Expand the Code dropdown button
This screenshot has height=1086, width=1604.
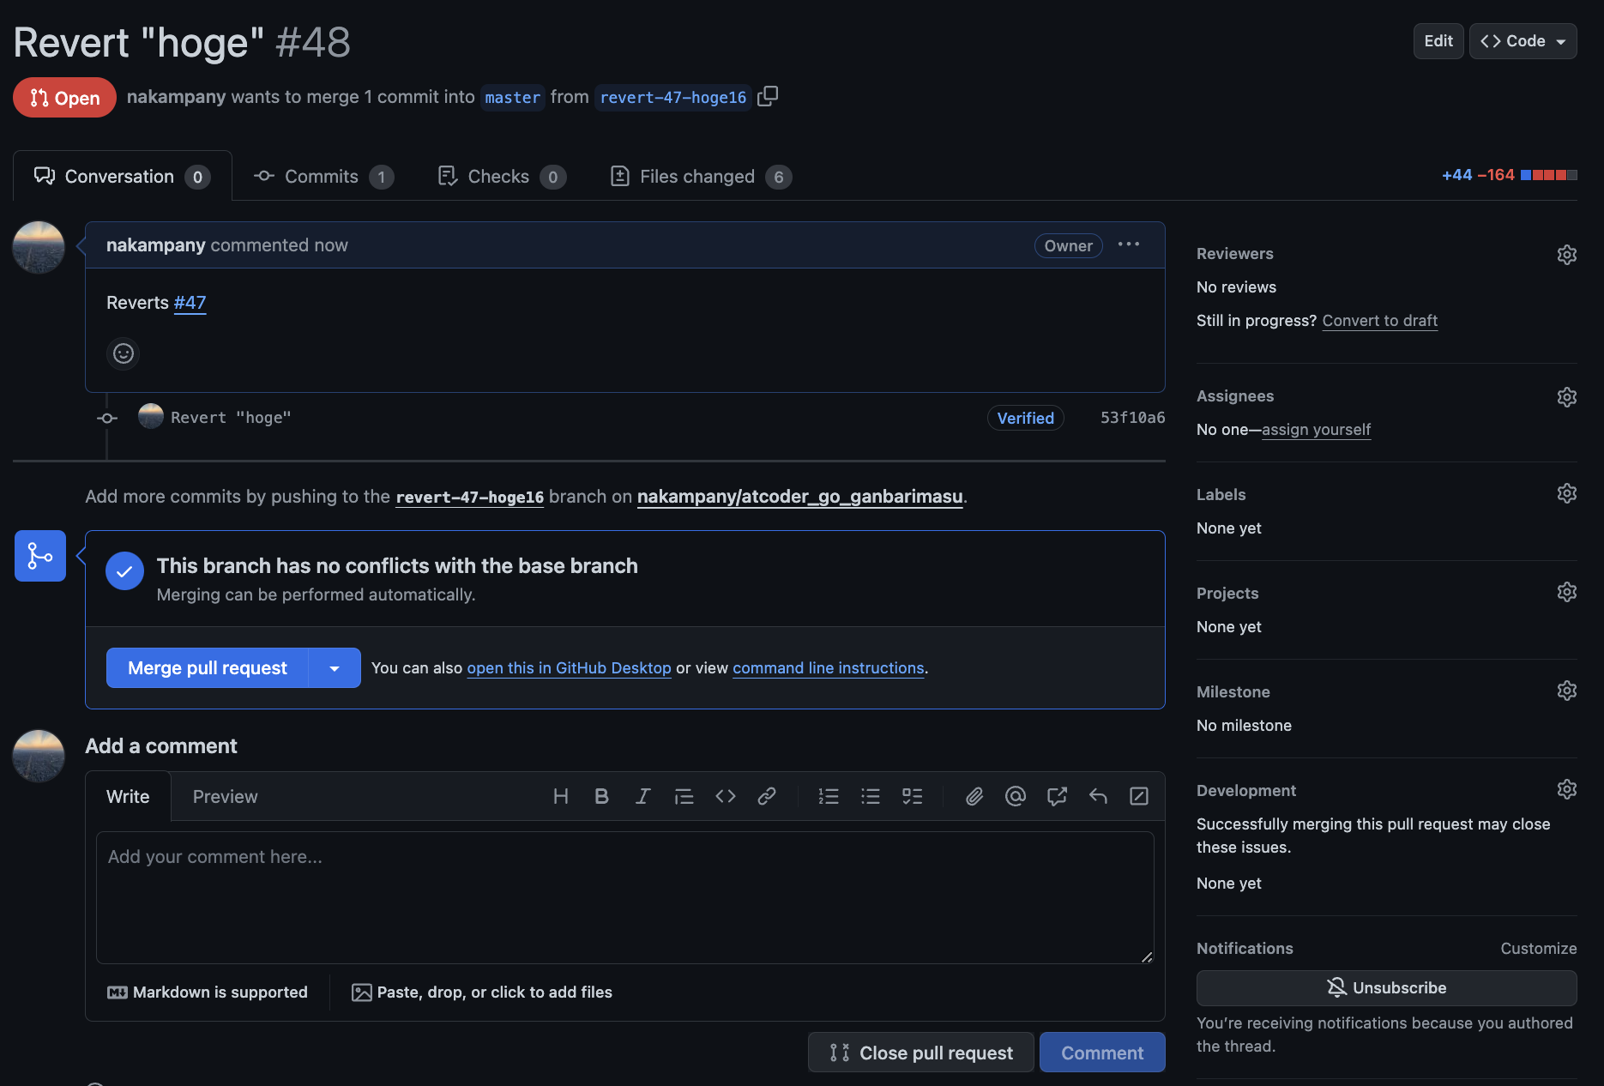[x=1523, y=41]
